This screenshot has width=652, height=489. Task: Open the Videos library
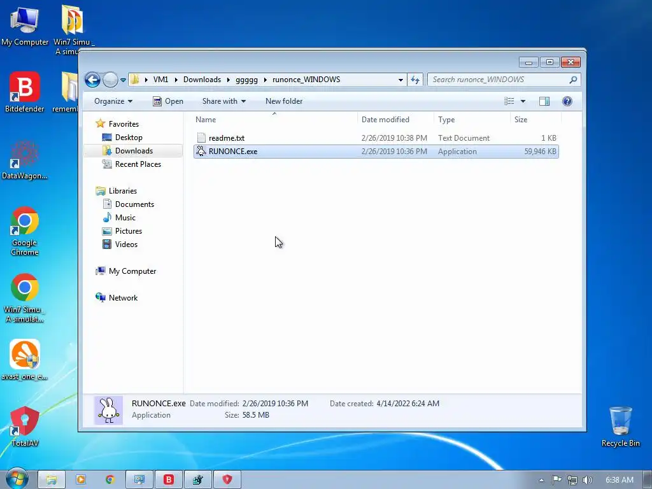coord(126,244)
